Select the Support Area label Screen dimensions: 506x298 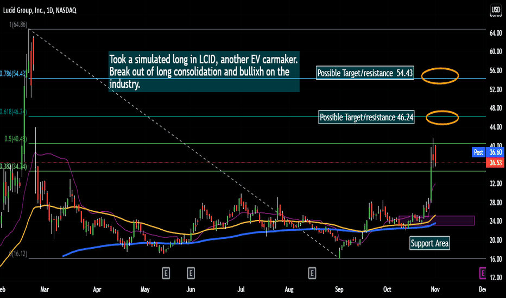tap(429, 243)
